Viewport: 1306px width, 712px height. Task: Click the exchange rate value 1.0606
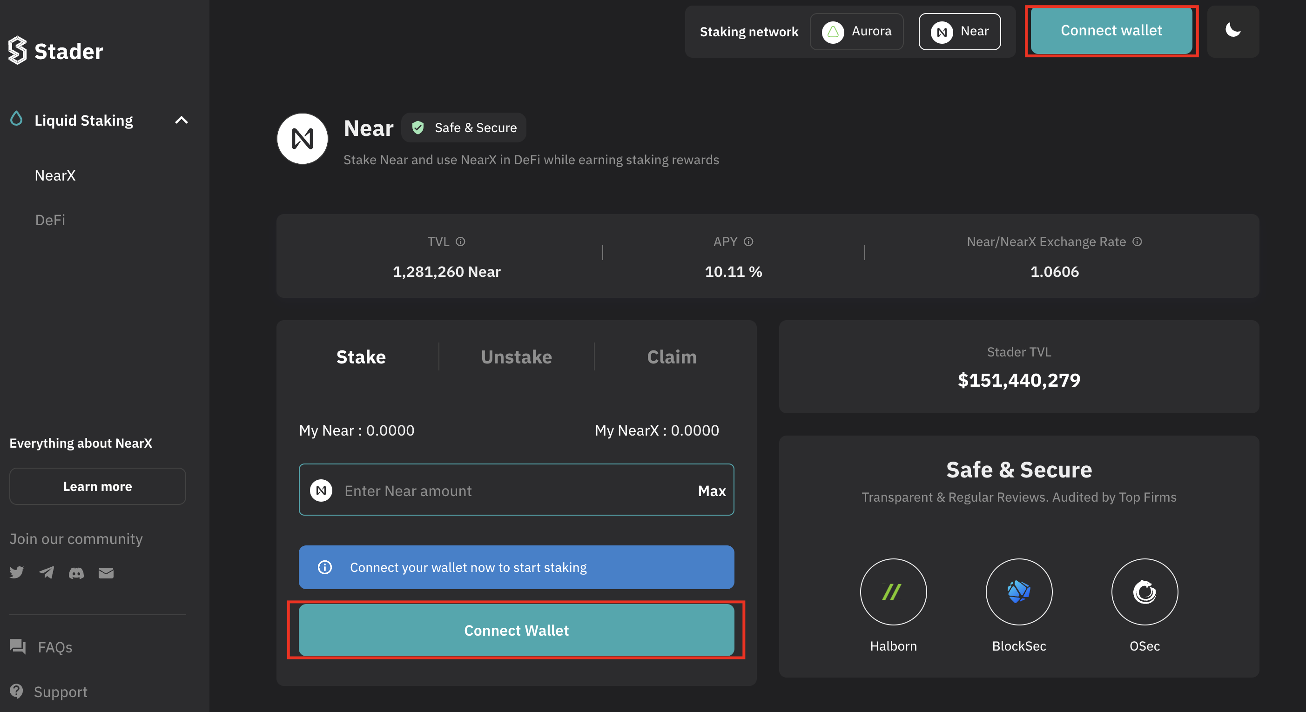point(1055,272)
